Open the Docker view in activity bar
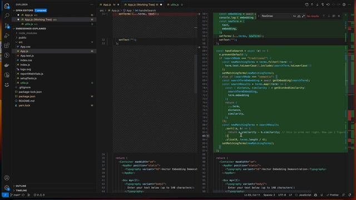356x200 pixels. point(7,66)
